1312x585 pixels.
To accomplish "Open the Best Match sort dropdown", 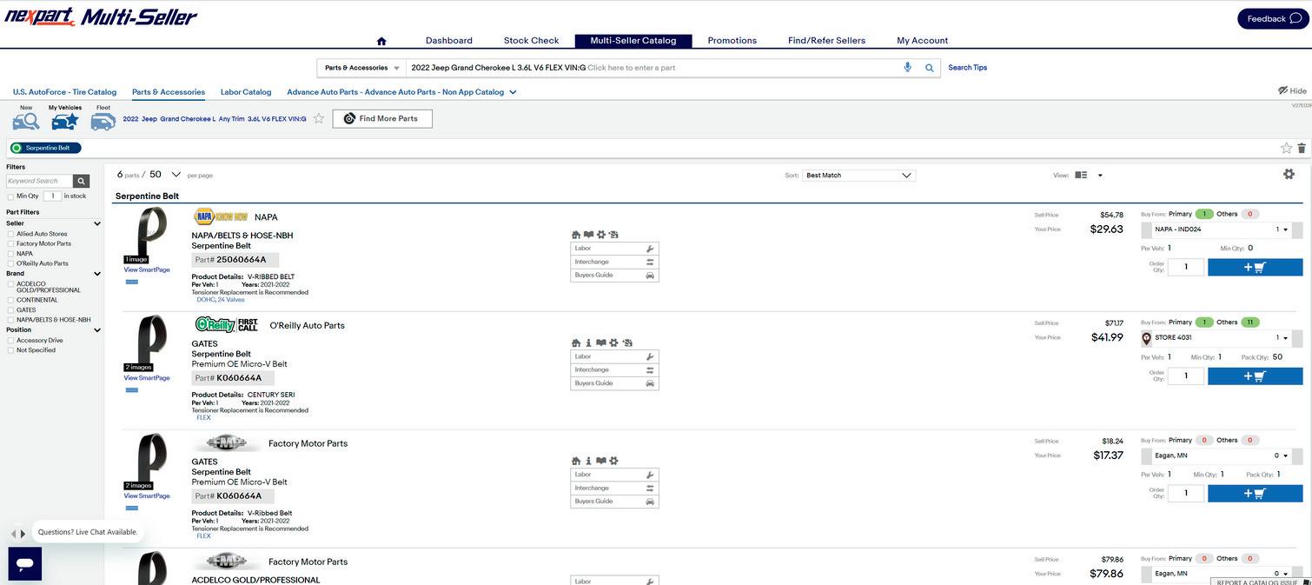I will (858, 175).
